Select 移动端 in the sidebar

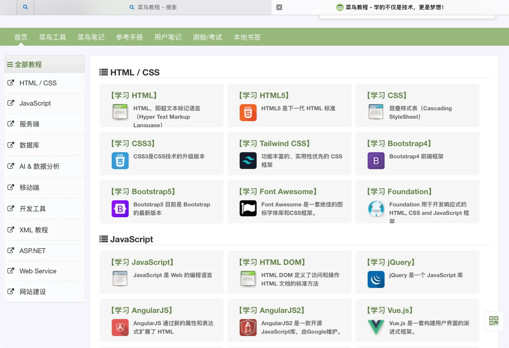[x=44, y=188]
